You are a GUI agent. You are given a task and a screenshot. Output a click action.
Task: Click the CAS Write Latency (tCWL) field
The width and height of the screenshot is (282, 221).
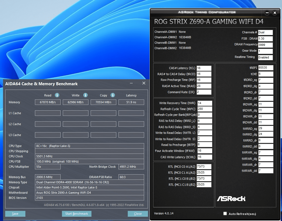(x=205, y=157)
